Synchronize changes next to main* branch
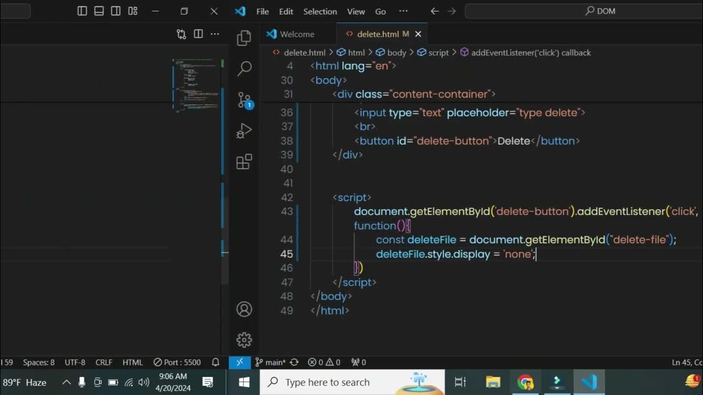Screen dimensions: 703x395 pyautogui.click(x=294, y=362)
